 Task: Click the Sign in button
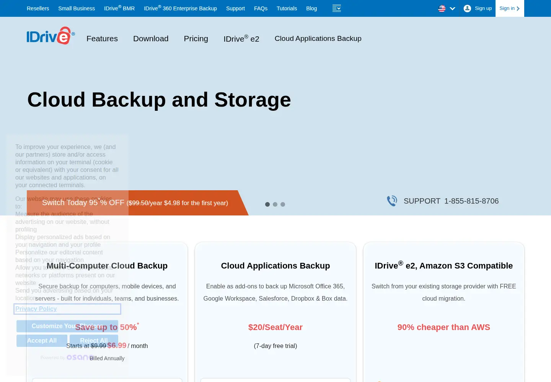pyautogui.click(x=510, y=8)
